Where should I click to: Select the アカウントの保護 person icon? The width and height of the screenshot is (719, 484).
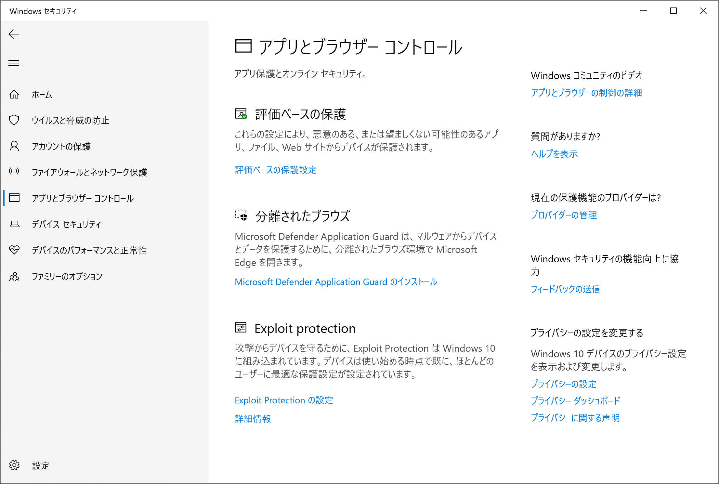(14, 147)
